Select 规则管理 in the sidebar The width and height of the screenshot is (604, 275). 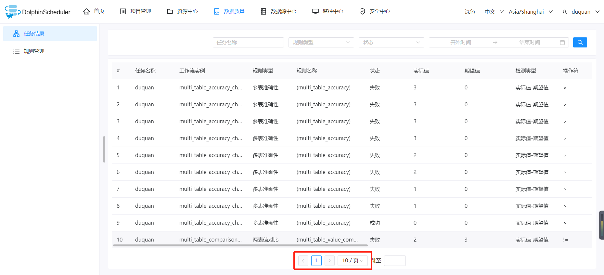(50, 51)
